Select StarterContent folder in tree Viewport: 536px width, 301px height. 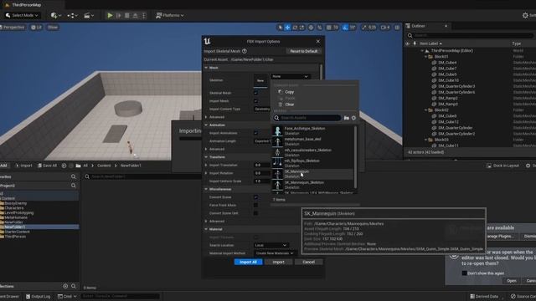[17, 232]
